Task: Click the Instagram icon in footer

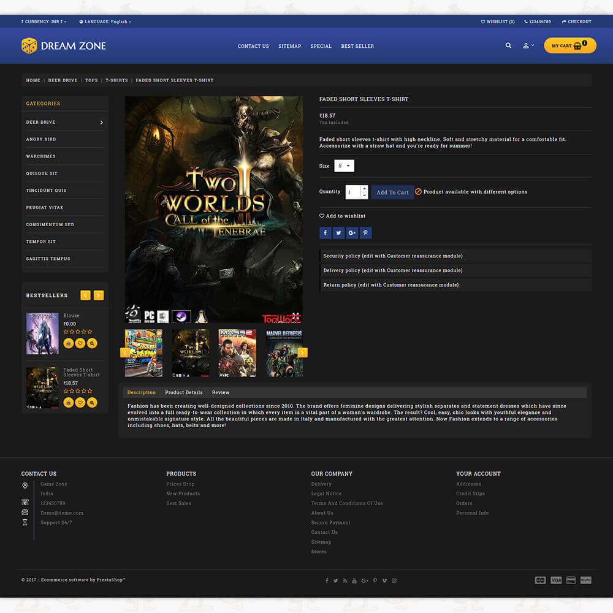Action: [394, 581]
